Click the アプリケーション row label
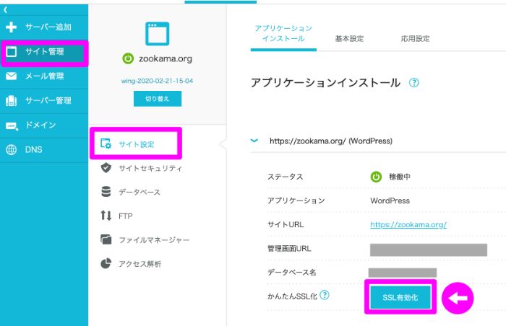 point(296,201)
